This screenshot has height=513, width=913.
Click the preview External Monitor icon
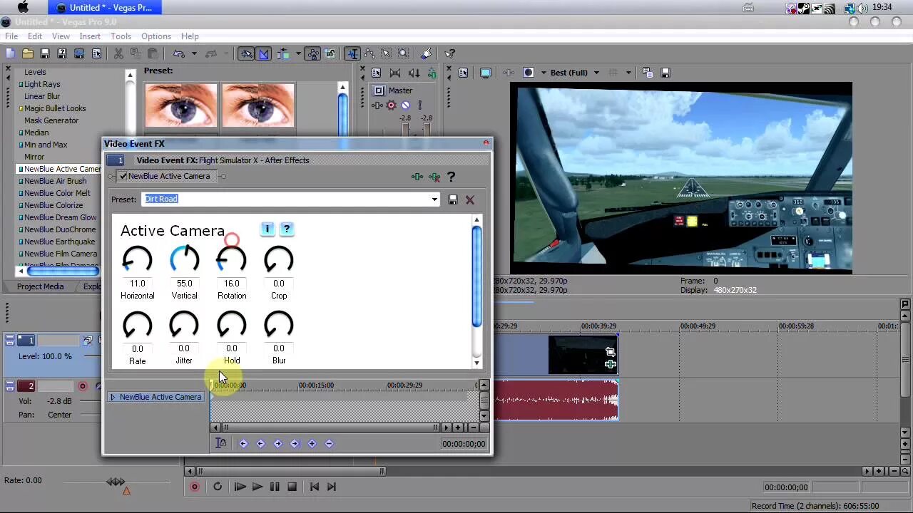point(486,73)
